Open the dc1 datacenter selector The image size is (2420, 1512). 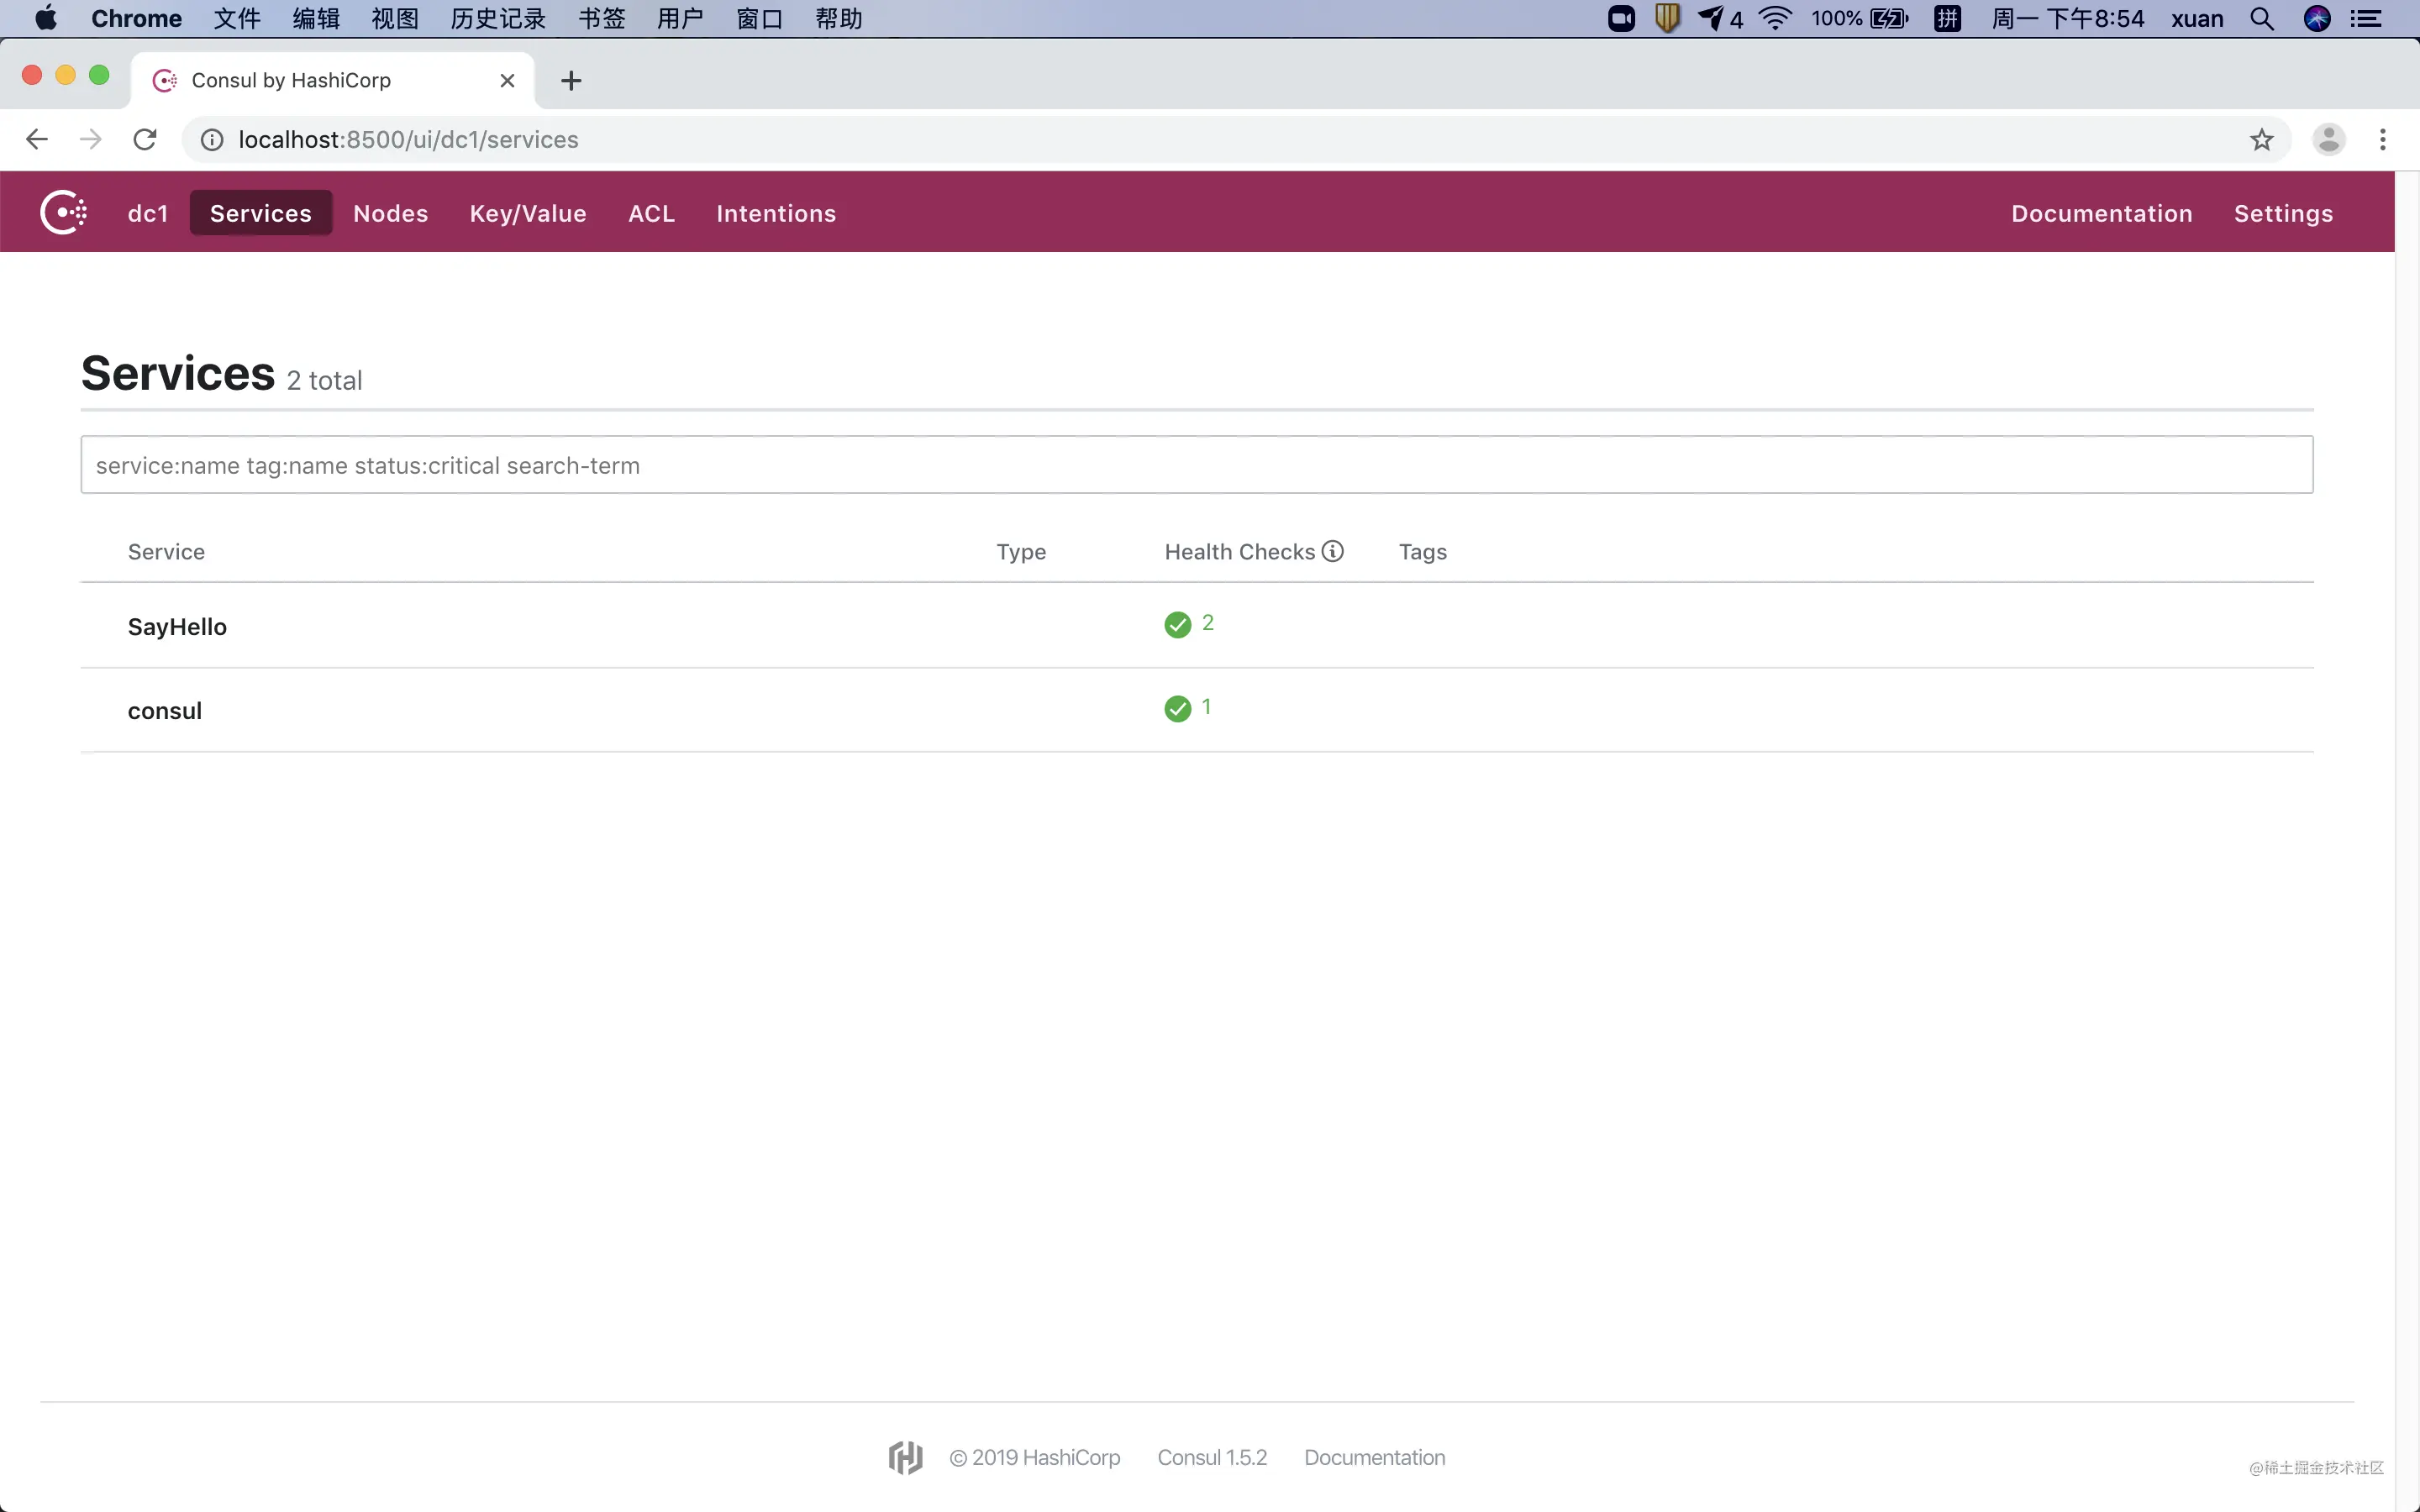pos(148,213)
